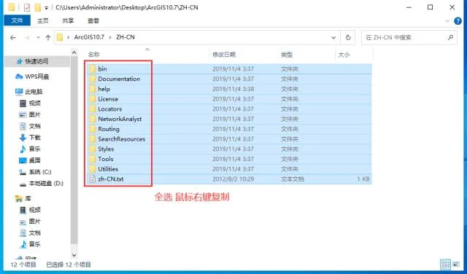467x274 pixels.
Task: Click ZH-CN in the address breadcrumb
Action: point(126,37)
